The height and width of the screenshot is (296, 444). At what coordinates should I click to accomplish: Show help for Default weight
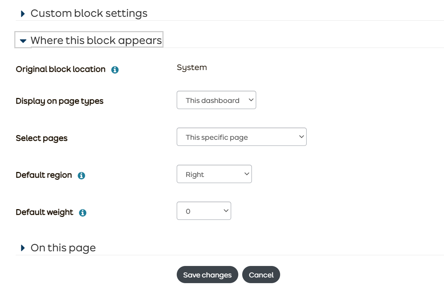point(83,212)
